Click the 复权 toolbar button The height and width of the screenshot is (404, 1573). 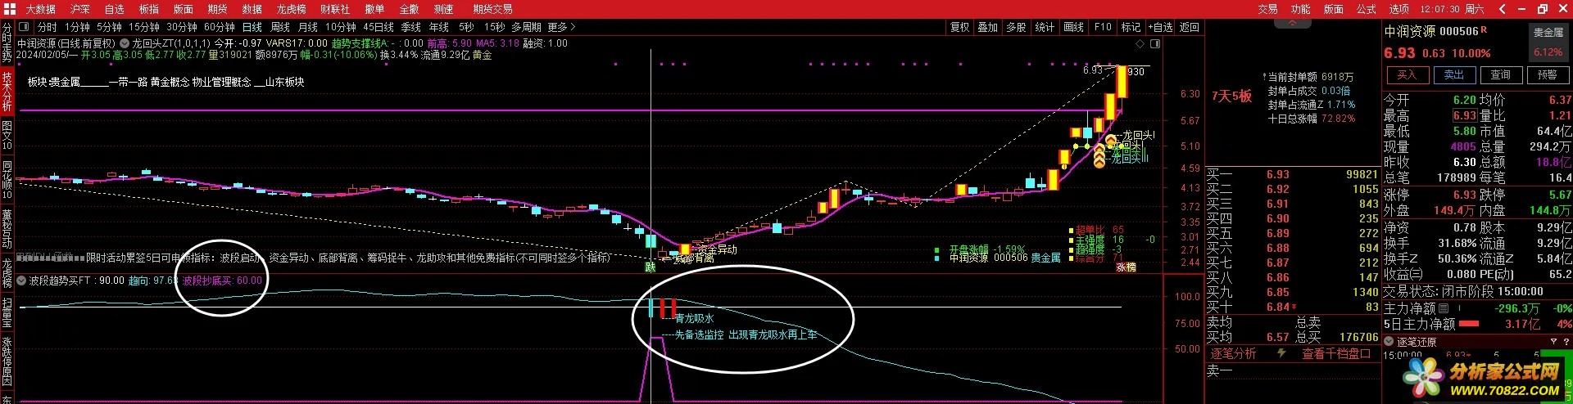960,27
